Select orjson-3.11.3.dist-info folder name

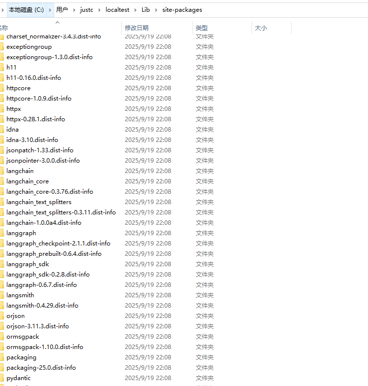37,326
